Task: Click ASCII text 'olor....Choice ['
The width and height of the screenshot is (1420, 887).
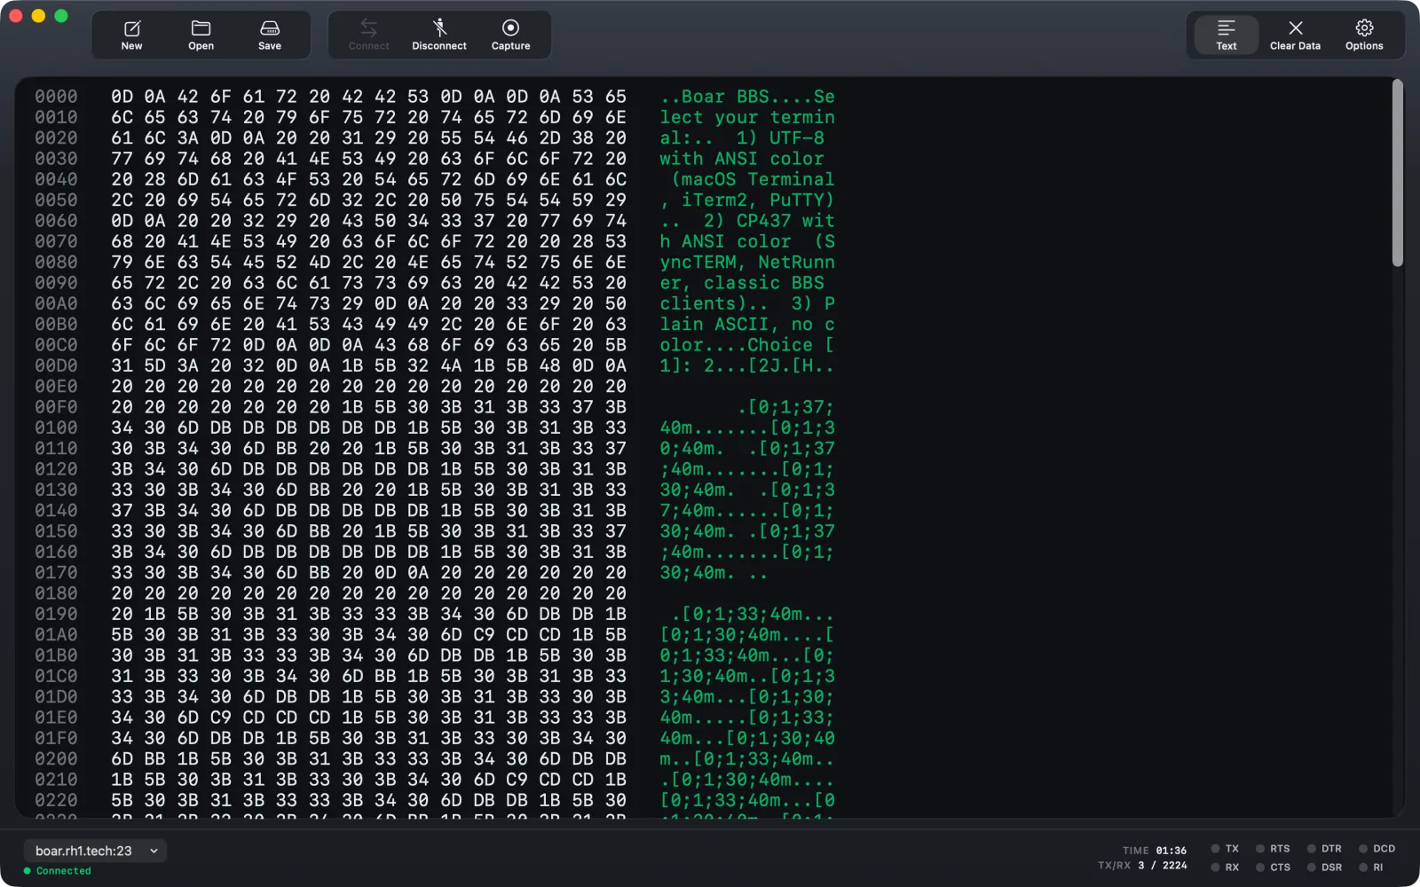Action: [747, 345]
